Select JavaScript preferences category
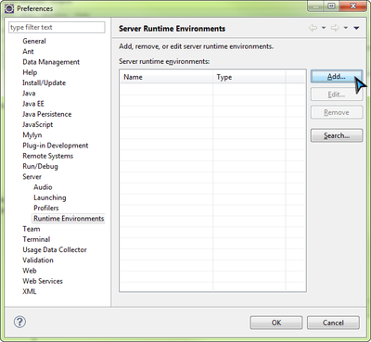 37,124
